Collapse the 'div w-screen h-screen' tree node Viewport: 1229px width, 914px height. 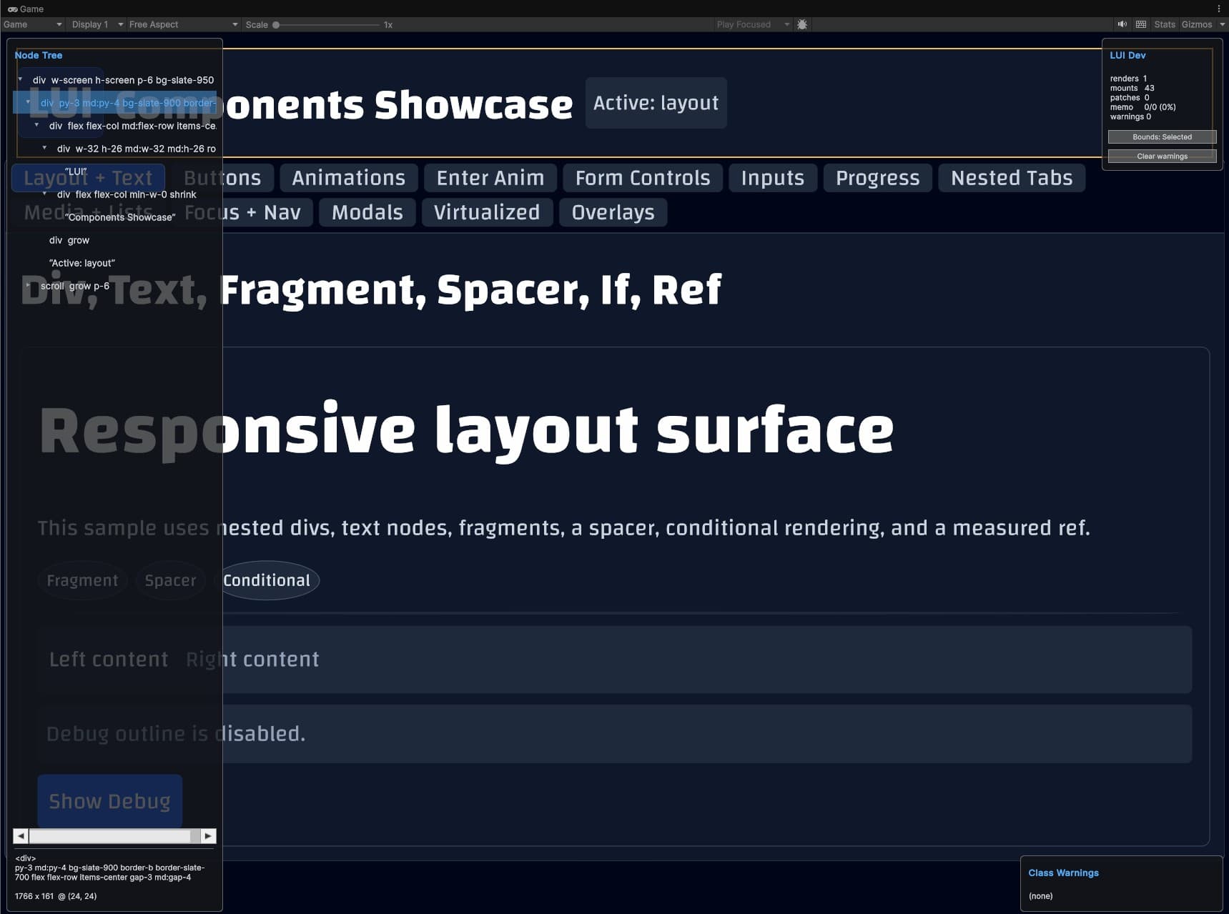point(20,79)
